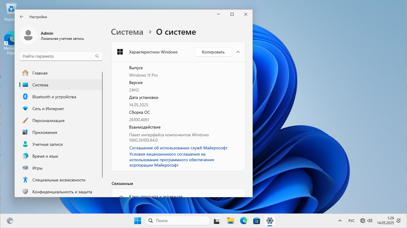Click the back arrow in Settings header
This screenshot has height=228, width=407.
tap(21, 17)
